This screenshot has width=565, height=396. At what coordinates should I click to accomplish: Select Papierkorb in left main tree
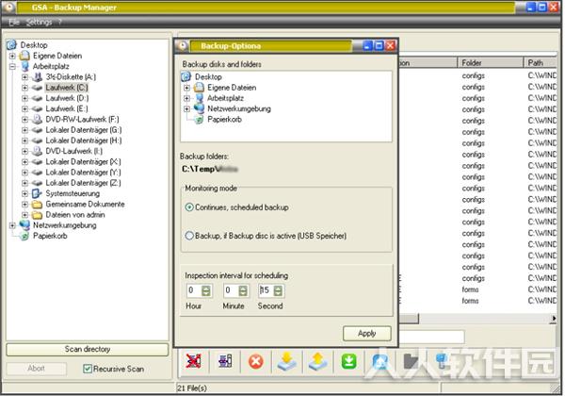pyautogui.click(x=50, y=236)
